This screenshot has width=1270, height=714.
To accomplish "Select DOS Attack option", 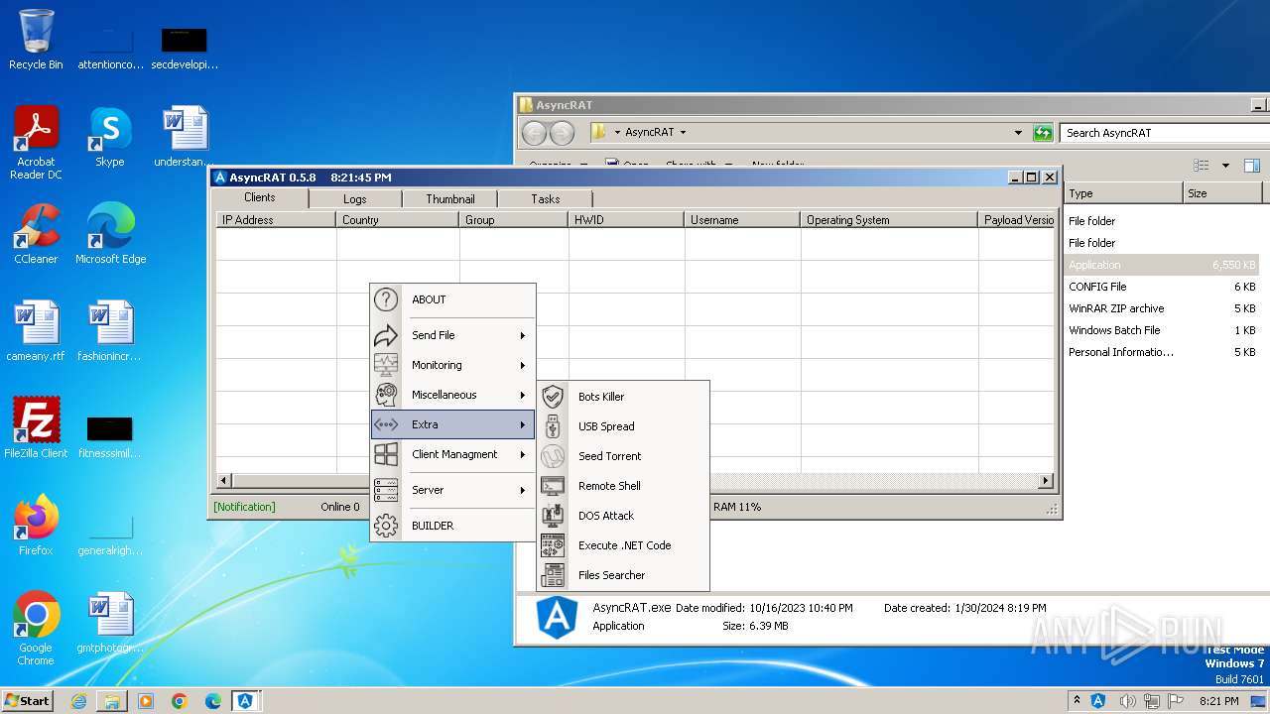I will click(623, 516).
